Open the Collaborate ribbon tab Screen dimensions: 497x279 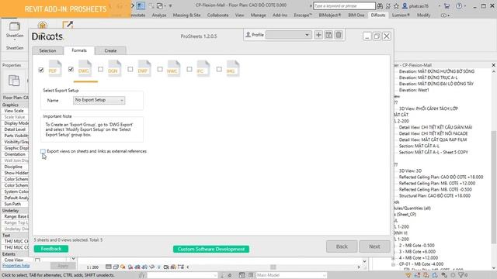217,15
